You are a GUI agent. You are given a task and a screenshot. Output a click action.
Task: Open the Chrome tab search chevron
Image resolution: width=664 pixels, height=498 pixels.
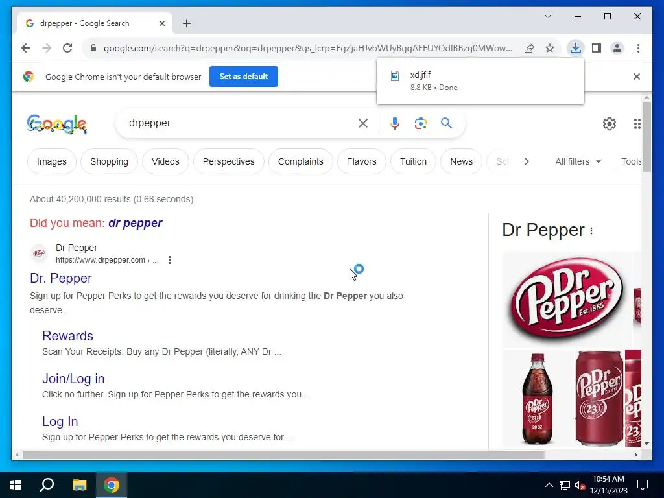(547, 16)
